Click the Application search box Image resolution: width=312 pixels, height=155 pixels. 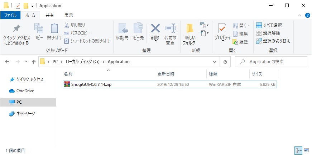(271, 62)
